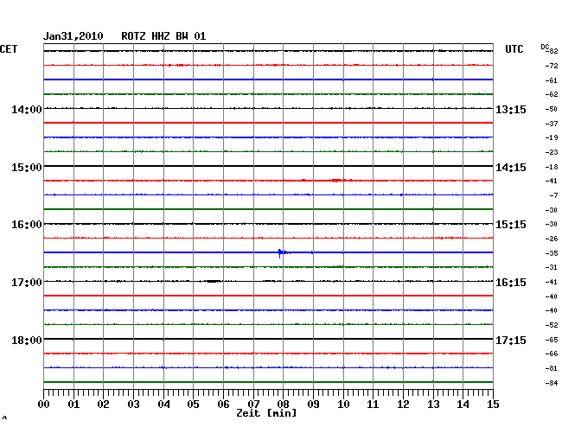The image size is (562, 427).
Task: Click minute tick label 07
Action: click(x=253, y=404)
